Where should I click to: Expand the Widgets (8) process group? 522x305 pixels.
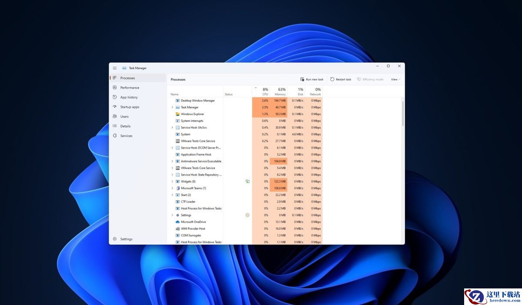point(172,181)
